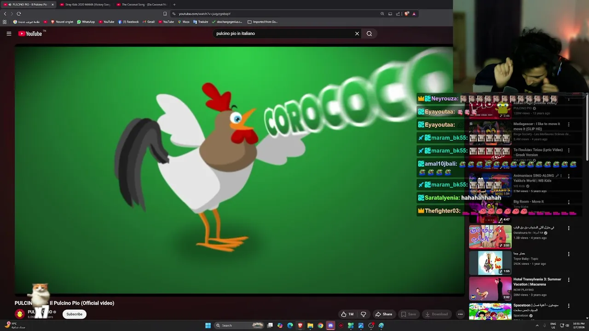Open the Toyor Baby 1:55 video thumbnail
This screenshot has height=331, width=589.
[490, 263]
